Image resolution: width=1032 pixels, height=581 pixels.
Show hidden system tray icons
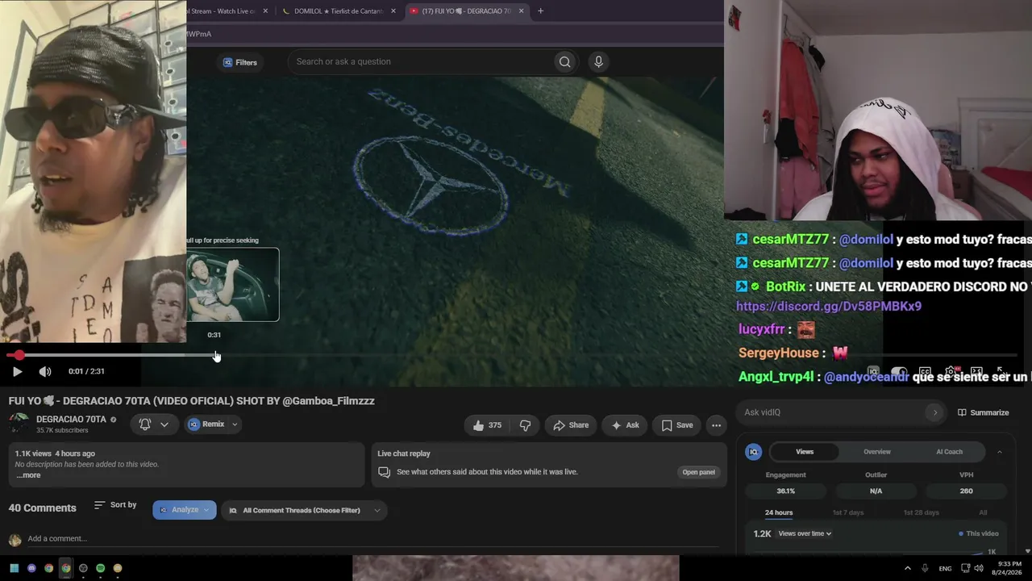click(x=907, y=568)
